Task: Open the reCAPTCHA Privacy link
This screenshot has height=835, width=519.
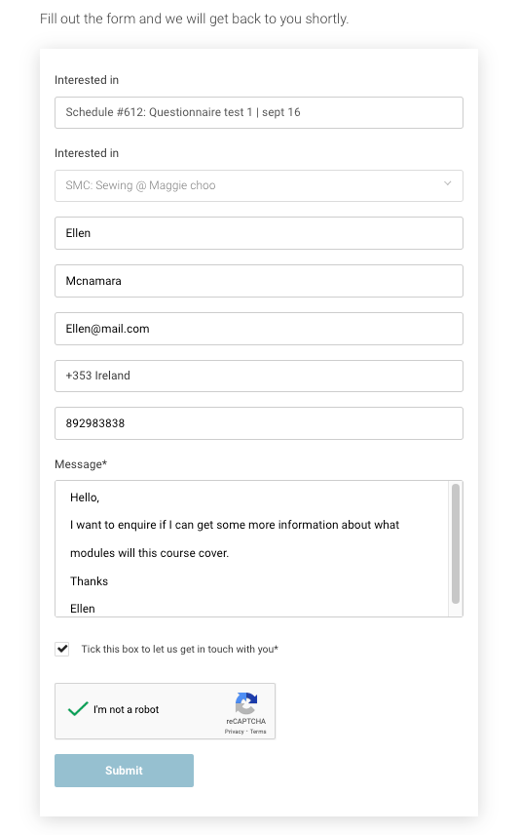Action: point(234,732)
